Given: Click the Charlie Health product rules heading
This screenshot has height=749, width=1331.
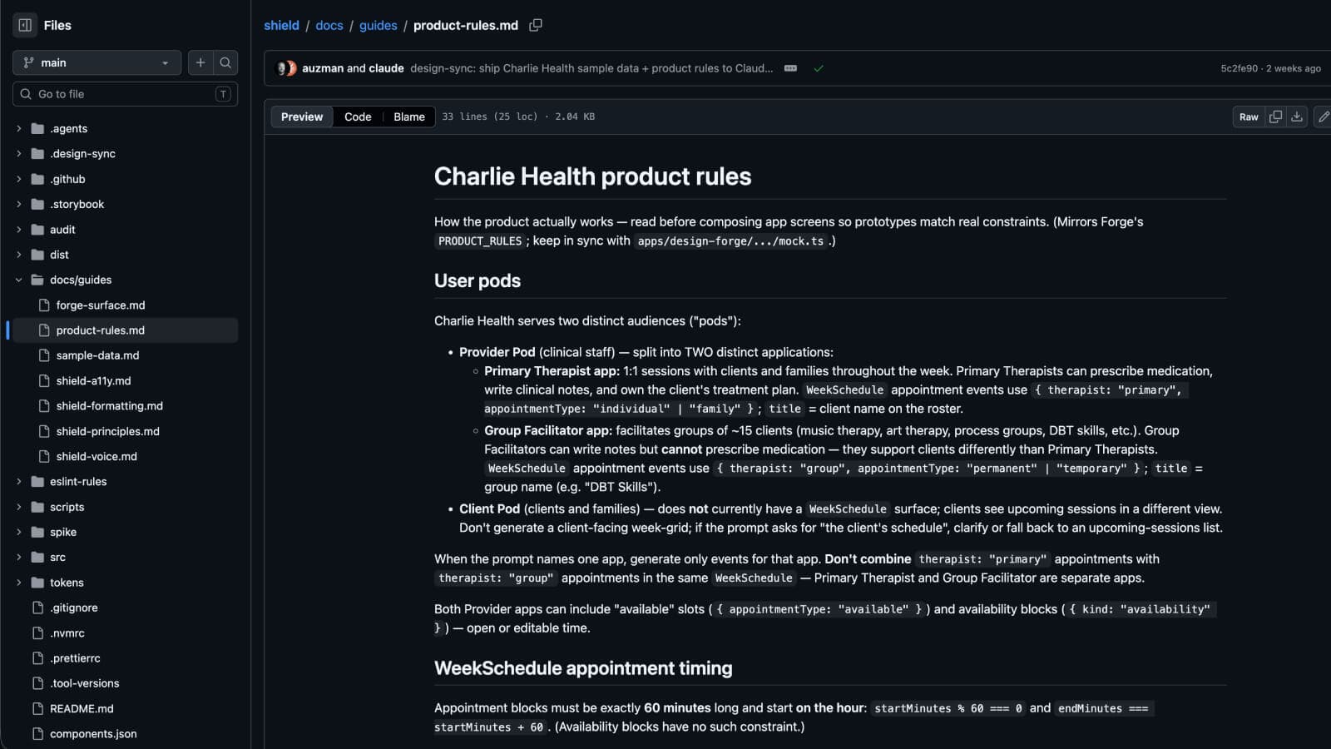Looking at the screenshot, I should 592,176.
